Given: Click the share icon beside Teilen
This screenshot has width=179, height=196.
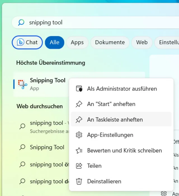Looking at the screenshot, I should click(x=79, y=166).
